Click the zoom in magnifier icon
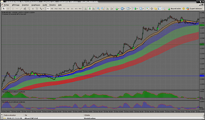This screenshot has width=205, height=120. pyautogui.click(x=98, y=9)
